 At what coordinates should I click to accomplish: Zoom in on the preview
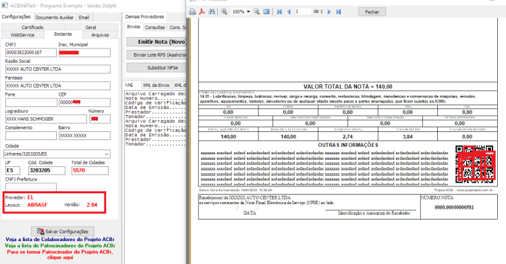coord(224,12)
